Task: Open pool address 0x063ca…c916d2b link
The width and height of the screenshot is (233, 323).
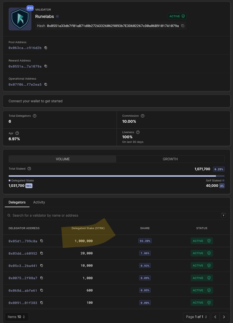Action: pos(25,48)
